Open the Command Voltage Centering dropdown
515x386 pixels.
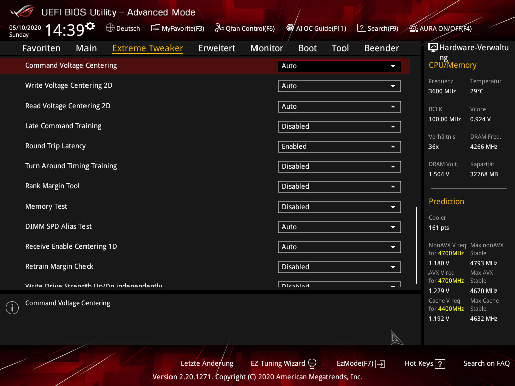pos(339,66)
